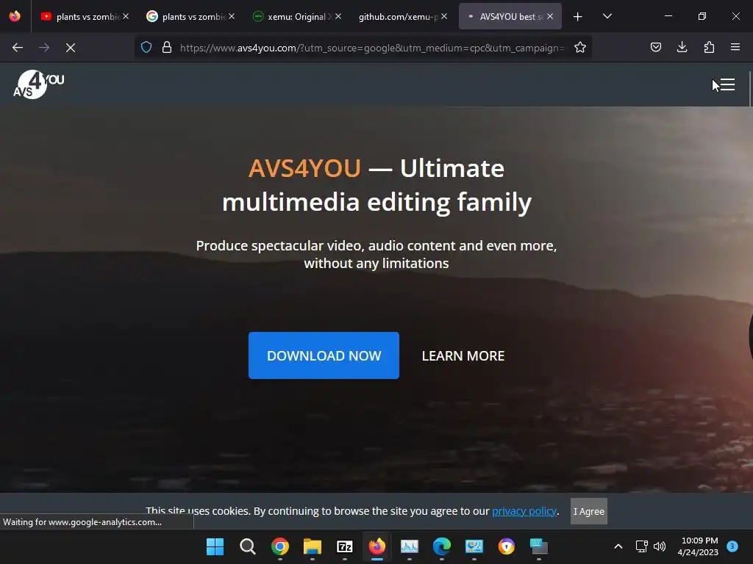753x564 pixels.
Task: Launch Chrome from the taskbar
Action: [x=280, y=546]
